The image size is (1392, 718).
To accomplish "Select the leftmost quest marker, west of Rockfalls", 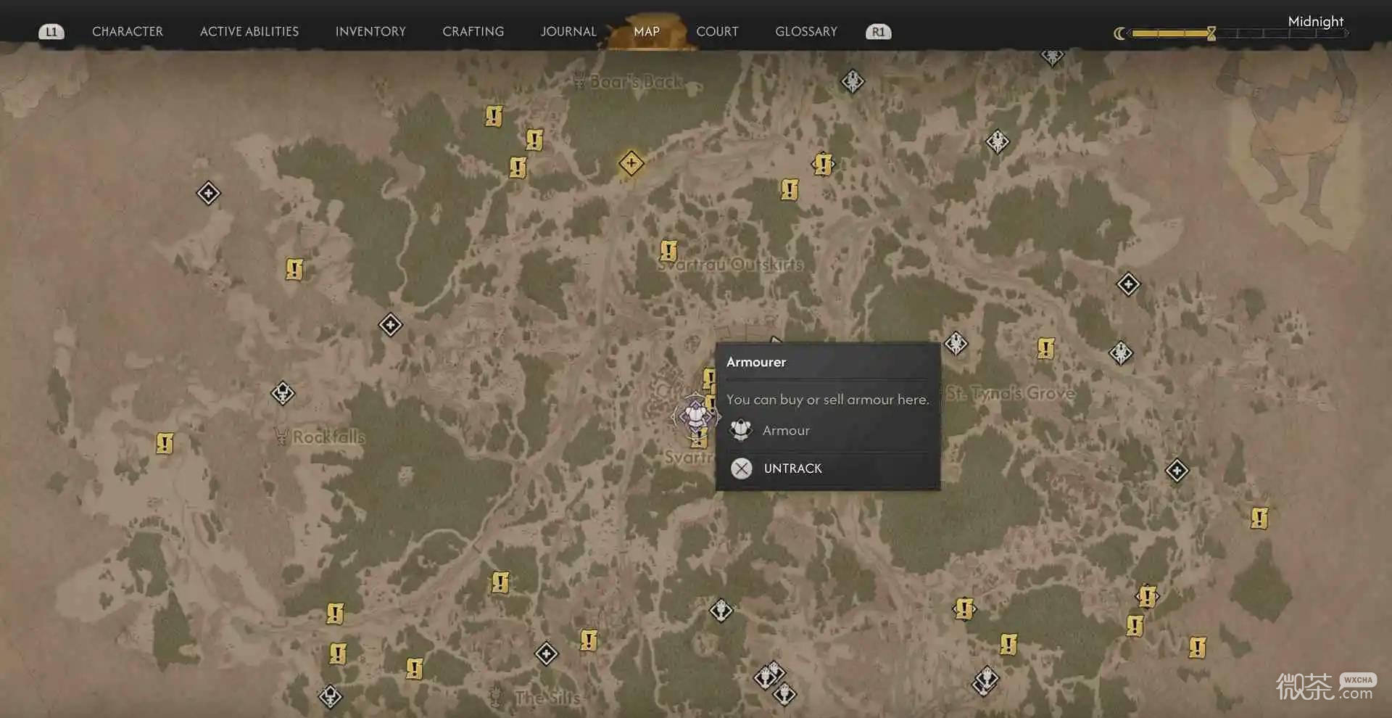I will tap(165, 443).
